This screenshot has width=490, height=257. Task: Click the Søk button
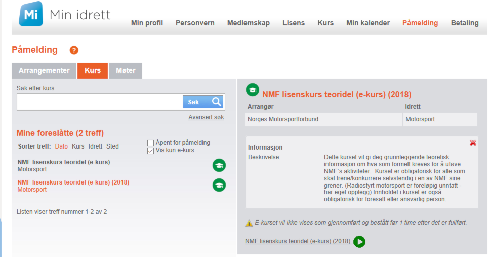[x=203, y=102]
